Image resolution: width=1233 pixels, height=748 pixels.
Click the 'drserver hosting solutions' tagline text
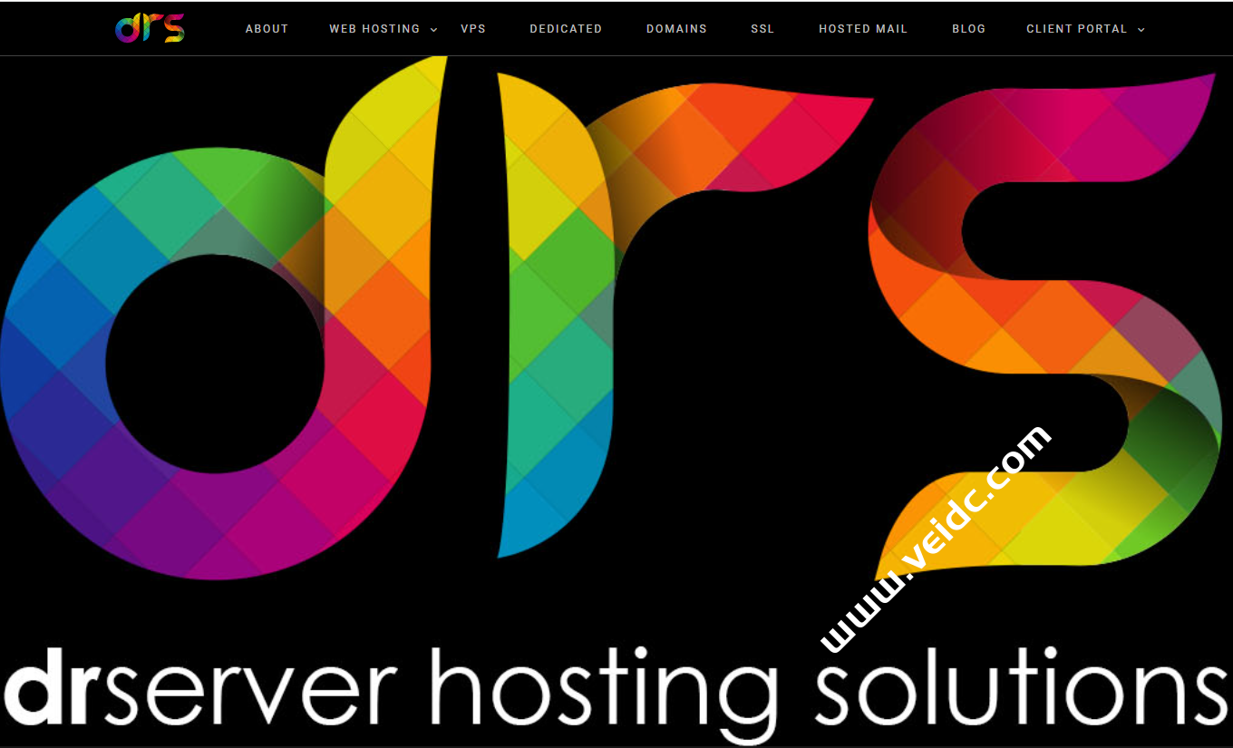pos(616,689)
